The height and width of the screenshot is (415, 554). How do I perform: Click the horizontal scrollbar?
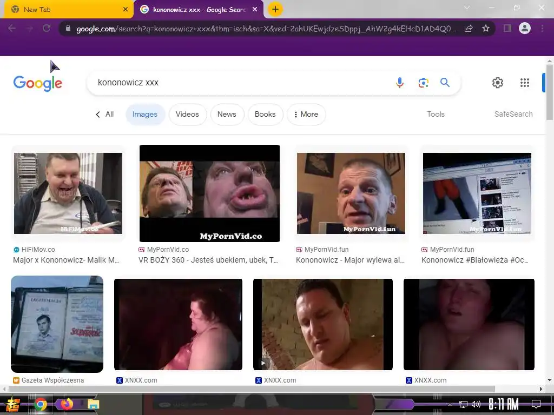coord(252,389)
